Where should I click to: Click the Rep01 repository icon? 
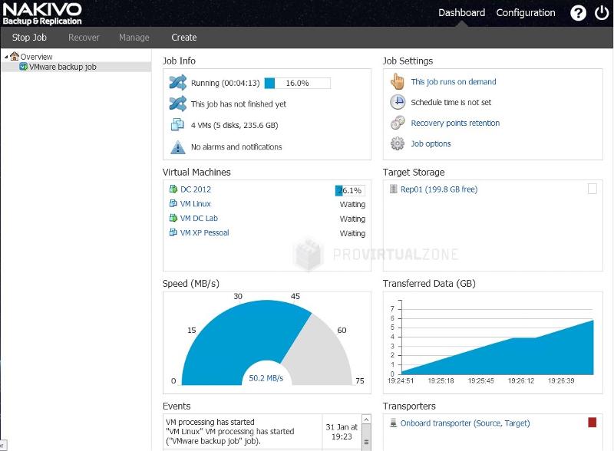click(x=394, y=189)
